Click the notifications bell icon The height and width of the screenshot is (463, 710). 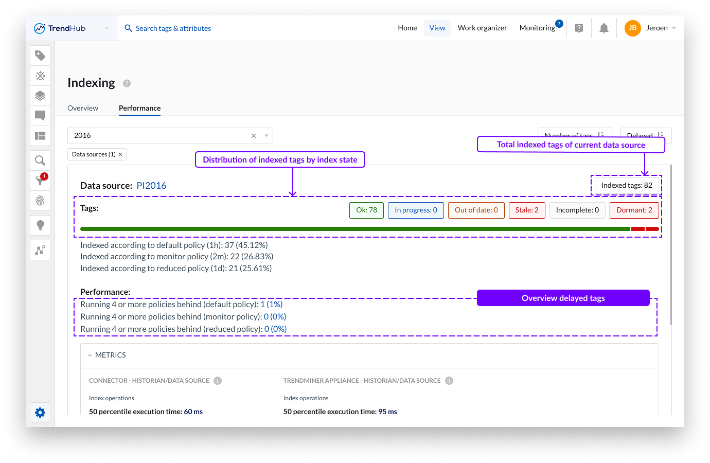[603, 28]
